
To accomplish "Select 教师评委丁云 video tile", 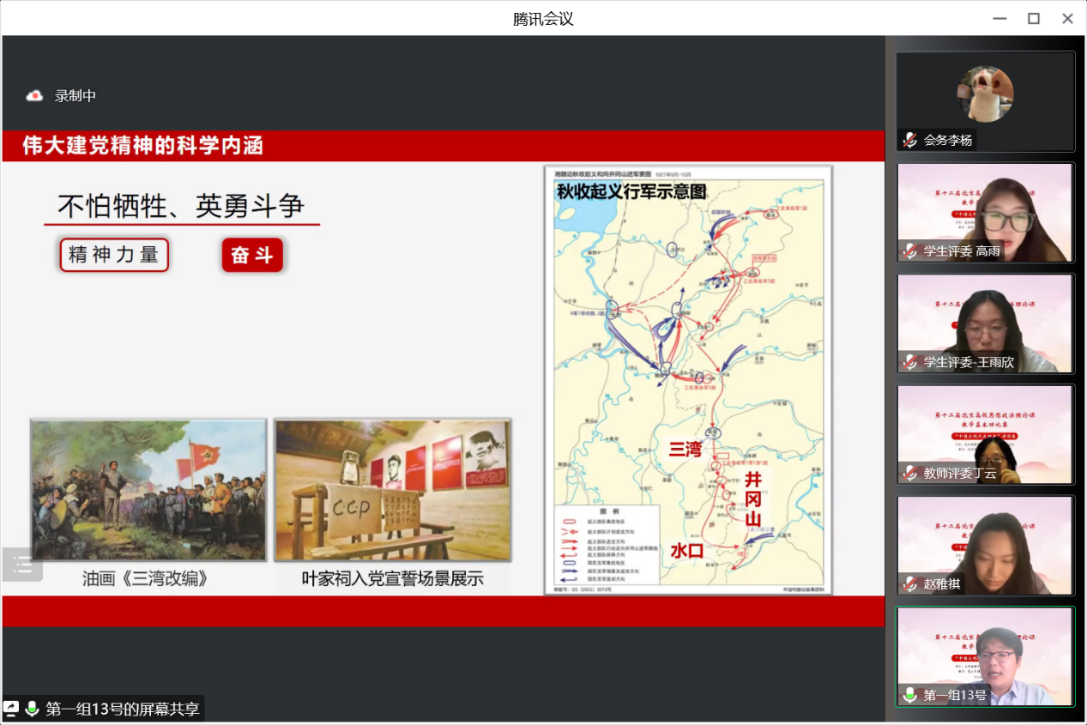I will click(x=985, y=433).
